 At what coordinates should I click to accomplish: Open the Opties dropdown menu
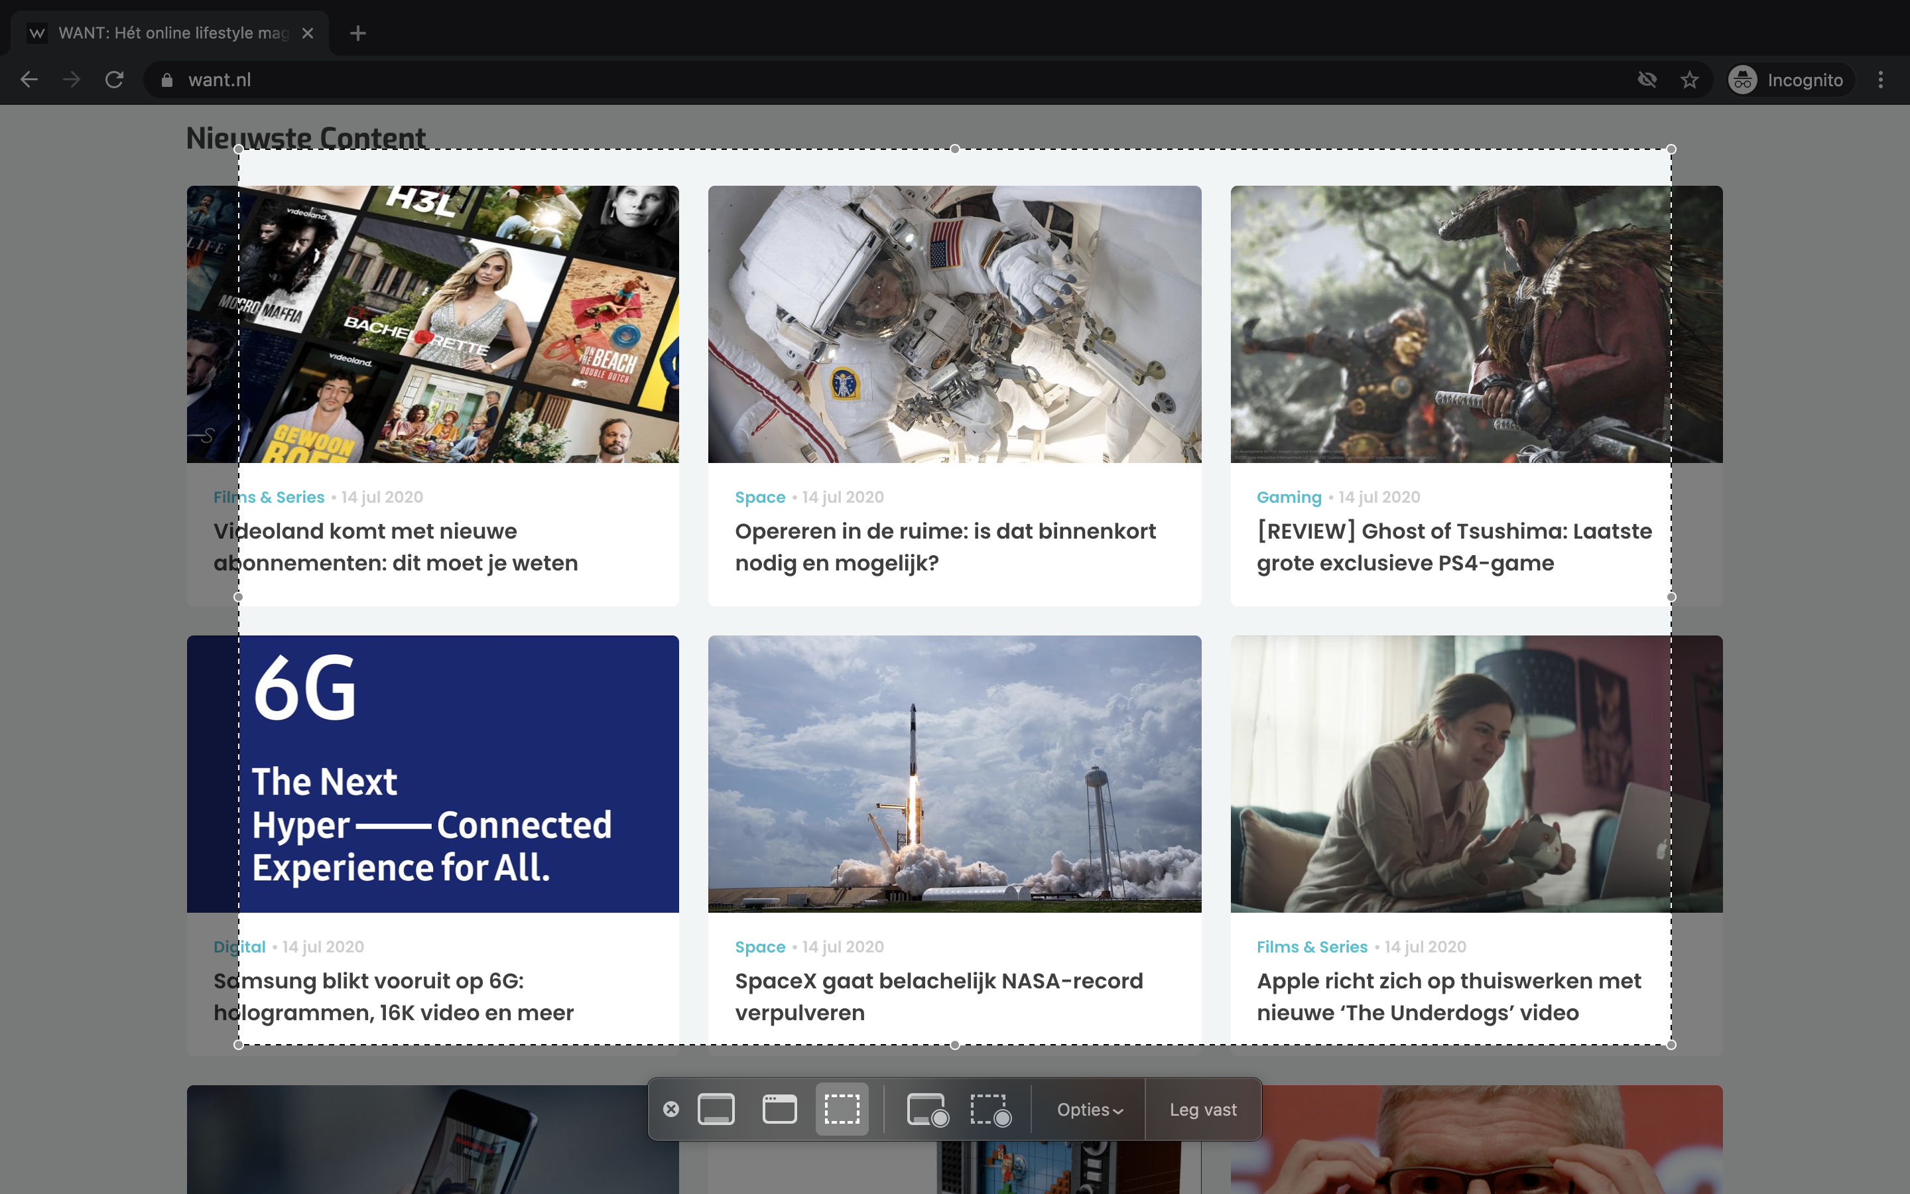pos(1089,1110)
